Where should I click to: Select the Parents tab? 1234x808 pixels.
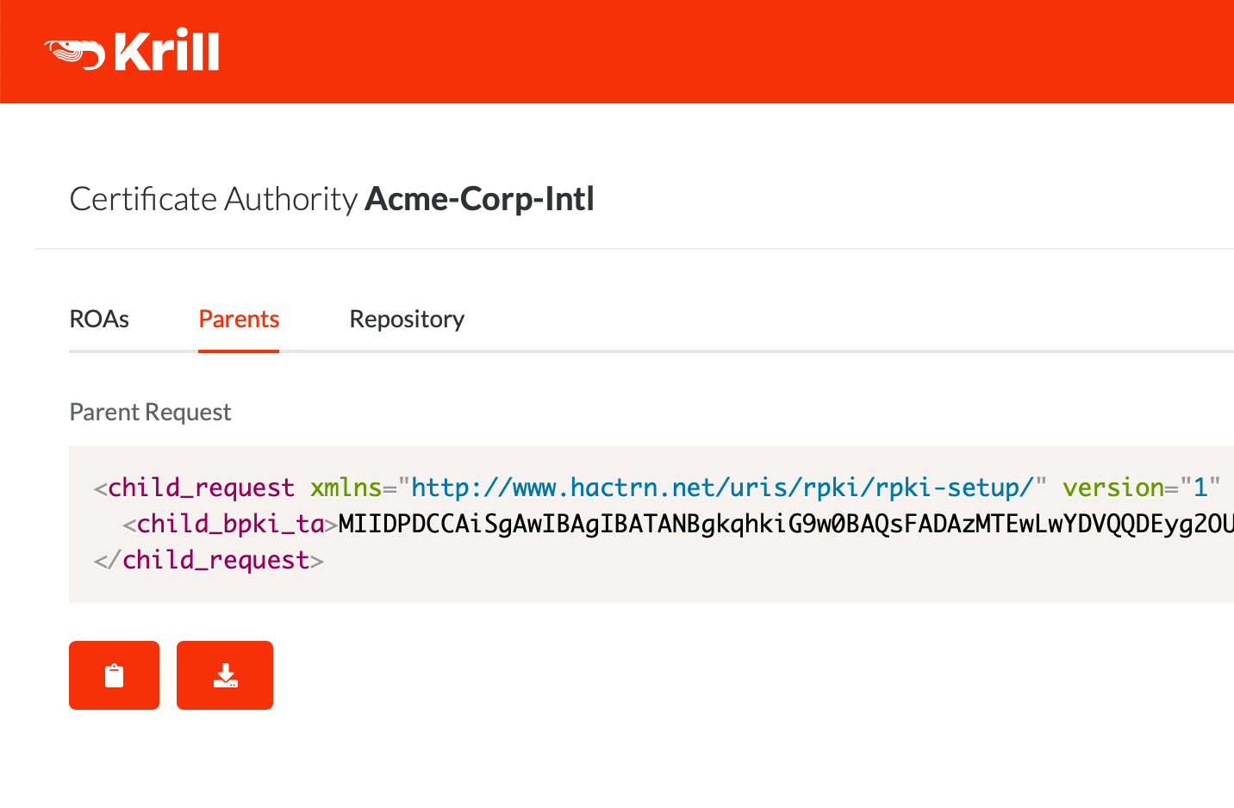coord(239,320)
